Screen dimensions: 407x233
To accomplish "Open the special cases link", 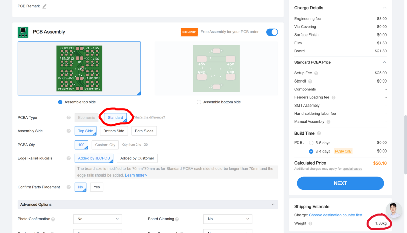I will pos(352,169).
